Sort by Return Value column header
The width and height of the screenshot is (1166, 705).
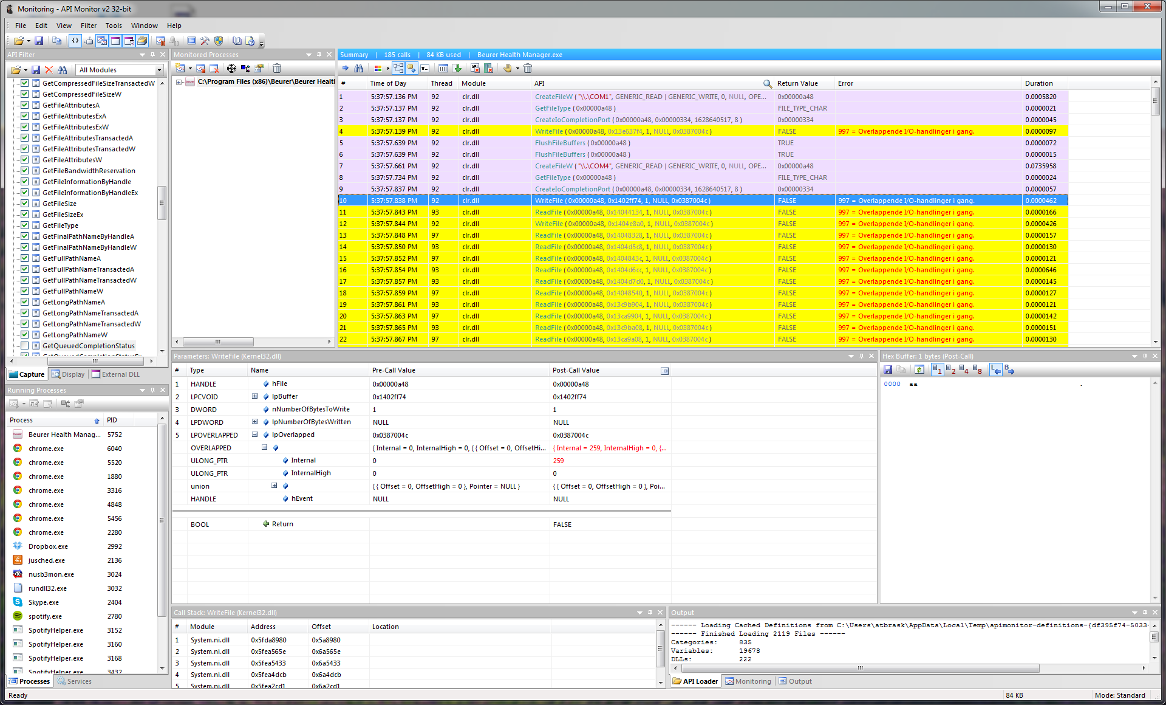pyautogui.click(x=805, y=83)
